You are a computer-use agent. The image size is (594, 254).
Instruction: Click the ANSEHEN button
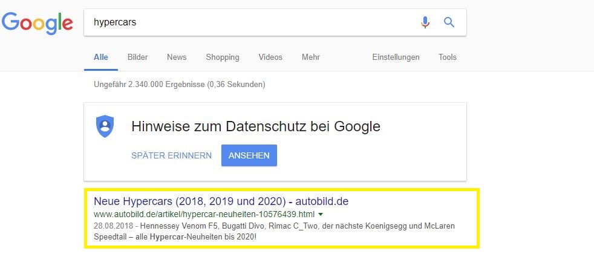coord(249,155)
